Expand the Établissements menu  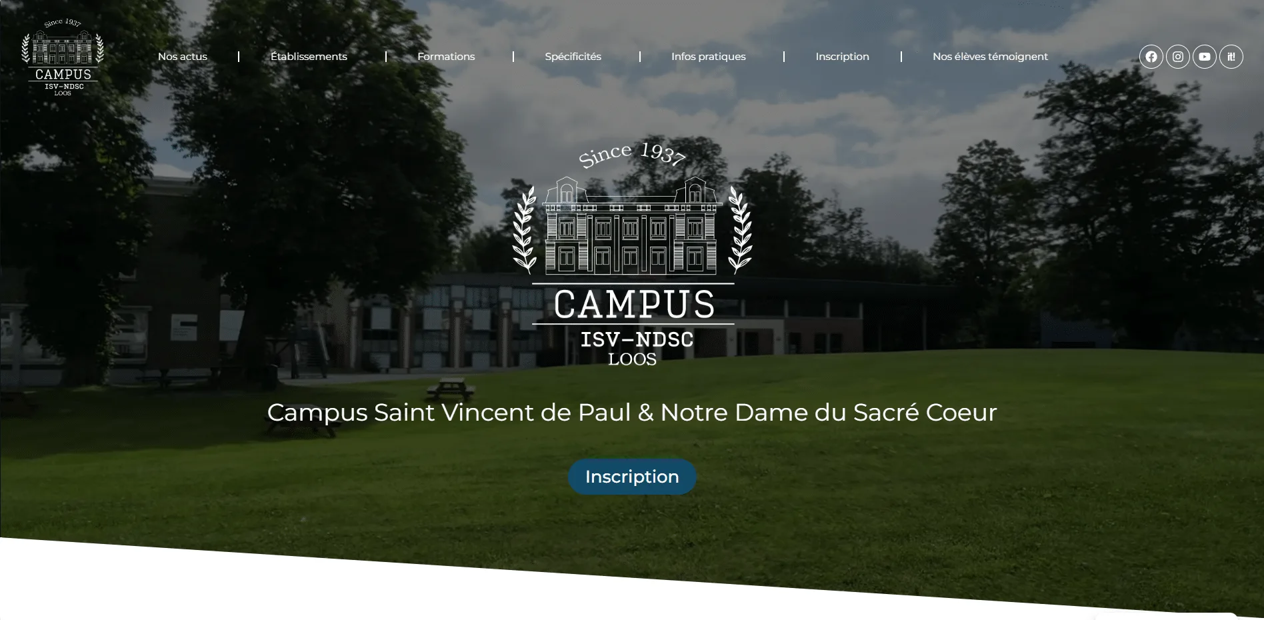click(x=309, y=57)
